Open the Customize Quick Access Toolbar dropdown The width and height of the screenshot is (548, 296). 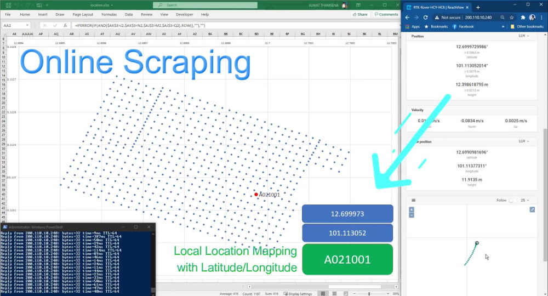click(47, 5)
